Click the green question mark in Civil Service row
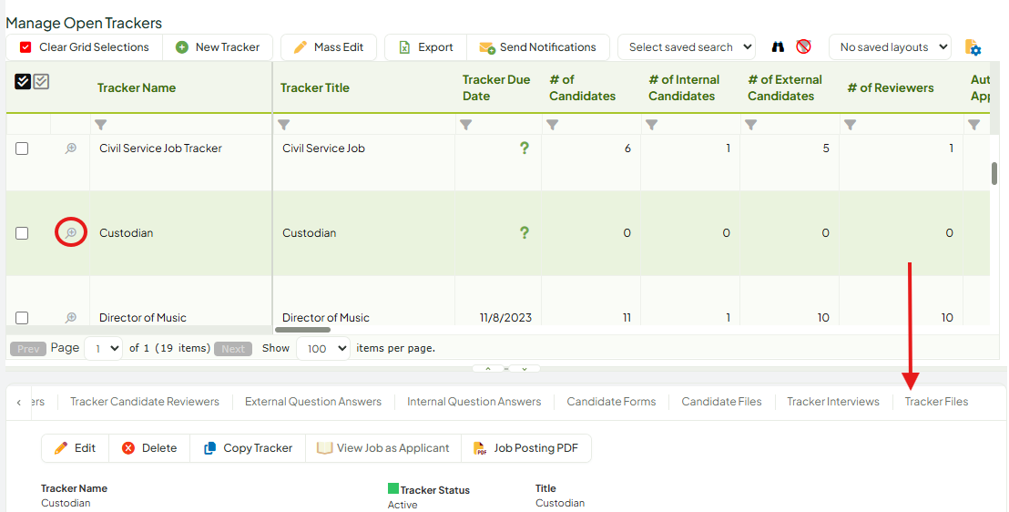The image size is (1009, 512). [x=525, y=148]
